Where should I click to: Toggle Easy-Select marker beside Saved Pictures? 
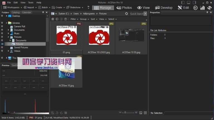coord(2,47)
